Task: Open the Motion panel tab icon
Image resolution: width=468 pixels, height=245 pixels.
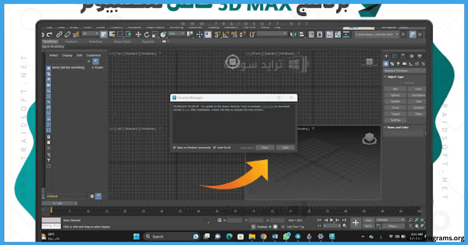Action: (411, 56)
